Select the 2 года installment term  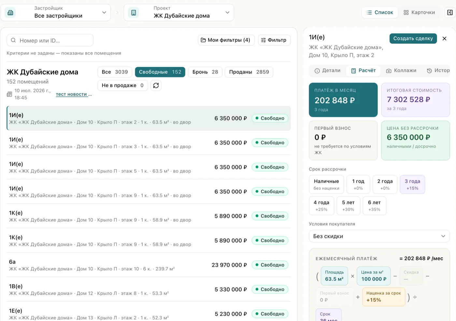pos(385,184)
